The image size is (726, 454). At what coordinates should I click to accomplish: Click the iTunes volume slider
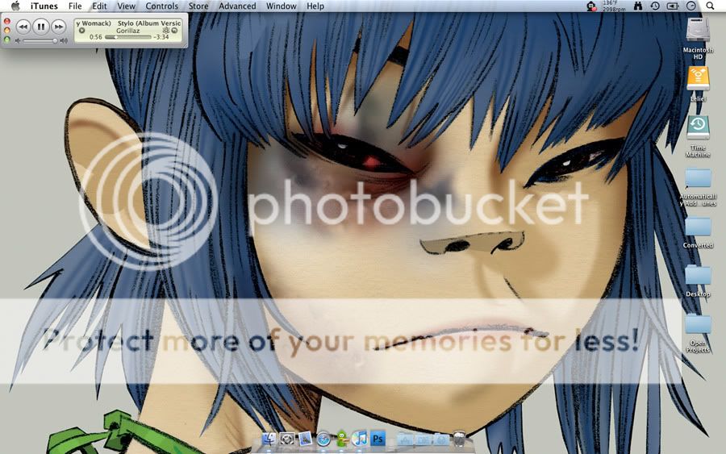pyautogui.click(x=39, y=40)
